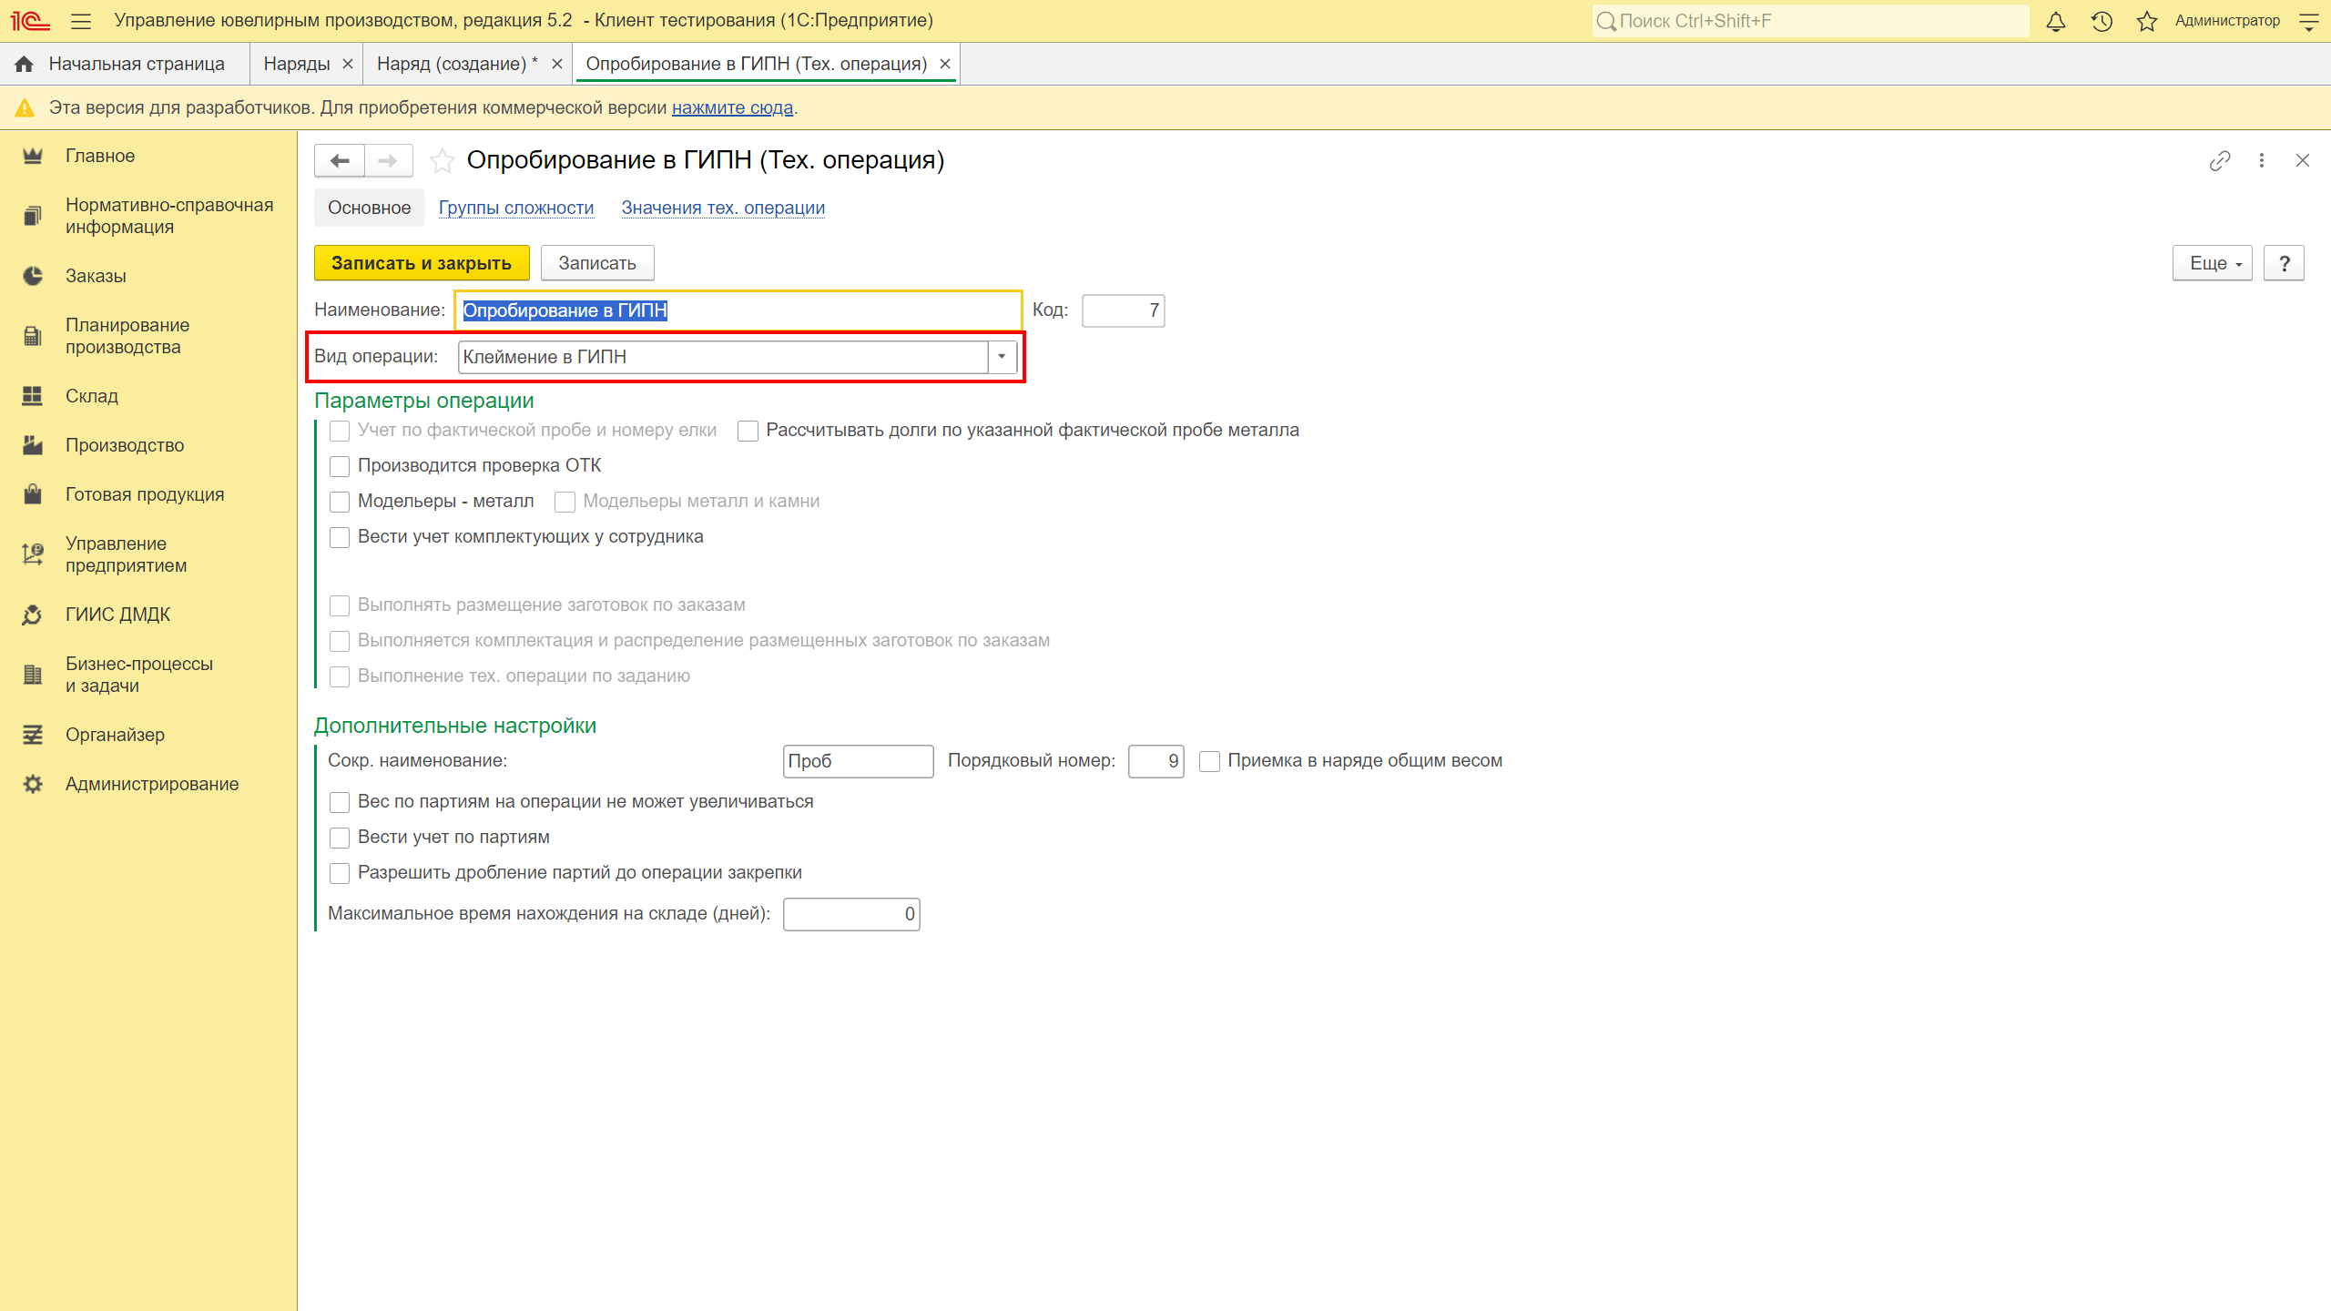The height and width of the screenshot is (1311, 2331).
Task: Expand Вид операции dropdown arrow
Action: [1002, 357]
